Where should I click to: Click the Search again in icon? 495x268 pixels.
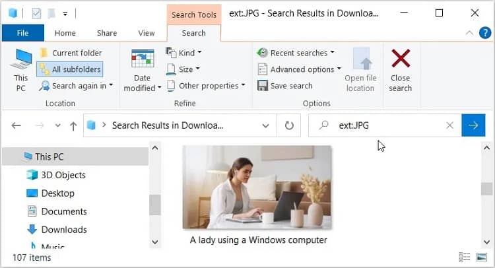pos(44,86)
